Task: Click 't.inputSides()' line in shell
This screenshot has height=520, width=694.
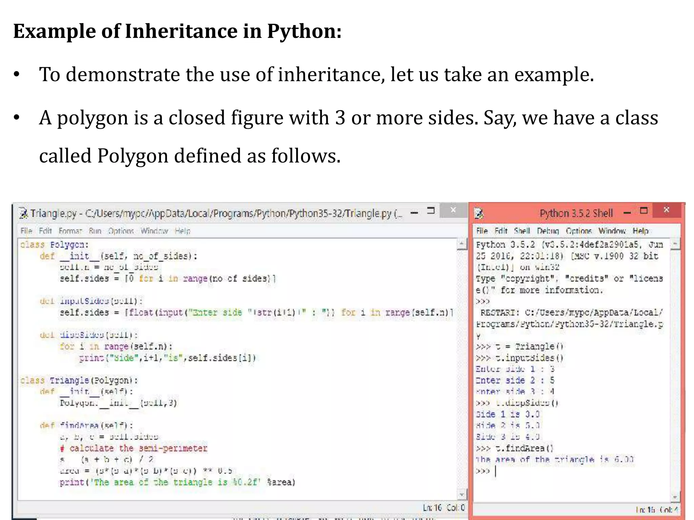Action: [520, 358]
